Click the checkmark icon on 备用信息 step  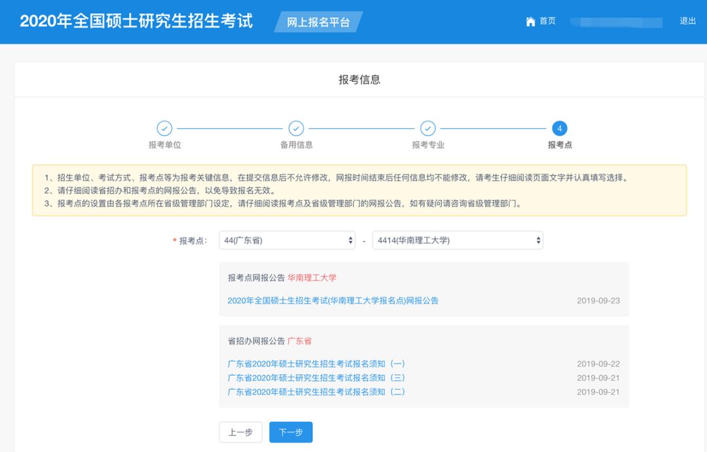coord(296,130)
